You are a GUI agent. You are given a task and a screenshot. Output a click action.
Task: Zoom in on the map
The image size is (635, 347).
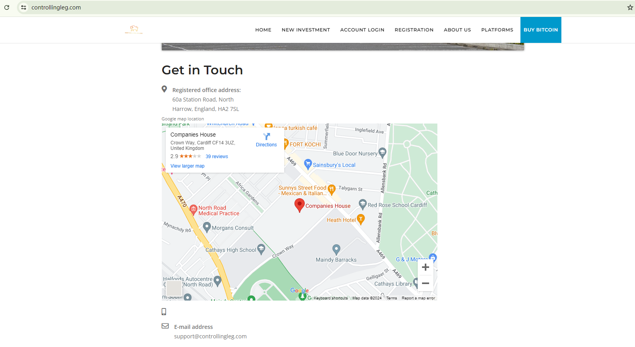click(425, 268)
